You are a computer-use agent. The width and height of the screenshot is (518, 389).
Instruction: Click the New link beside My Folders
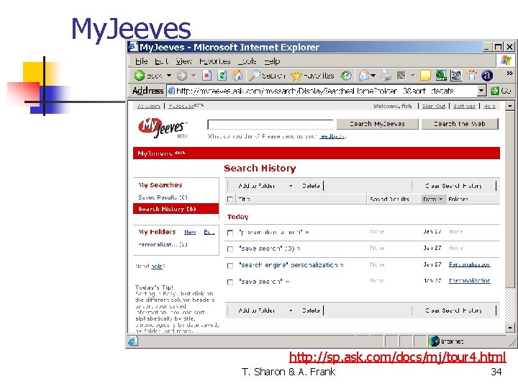pyautogui.click(x=190, y=232)
